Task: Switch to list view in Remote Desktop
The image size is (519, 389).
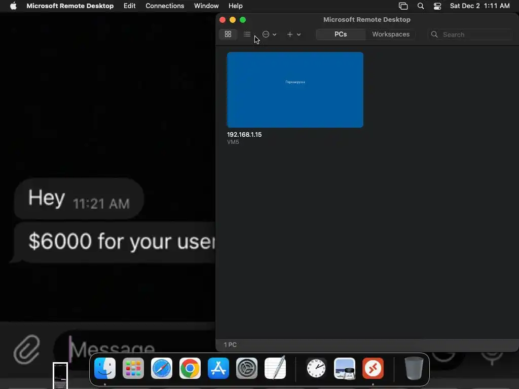Action: point(247,34)
